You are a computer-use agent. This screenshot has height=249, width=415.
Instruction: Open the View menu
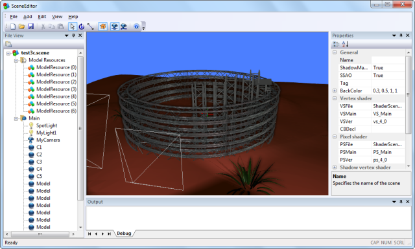57,17
